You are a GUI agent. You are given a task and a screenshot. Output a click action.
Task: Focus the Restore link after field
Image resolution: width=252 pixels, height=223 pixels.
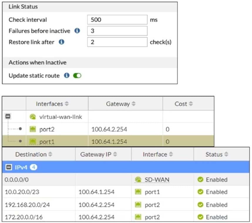pyautogui.click(x=117, y=42)
